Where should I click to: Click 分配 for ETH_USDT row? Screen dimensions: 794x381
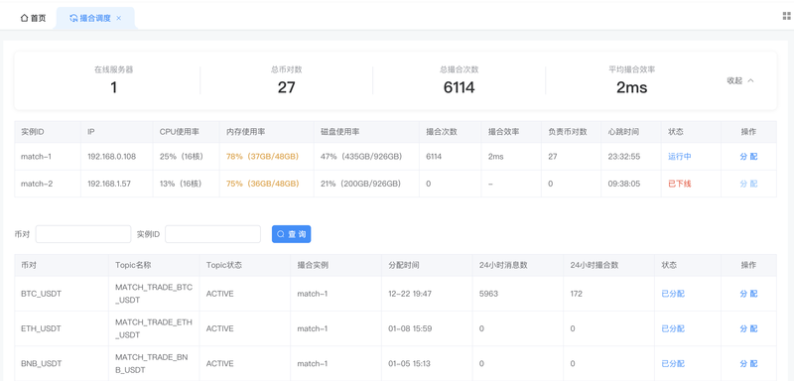click(748, 328)
